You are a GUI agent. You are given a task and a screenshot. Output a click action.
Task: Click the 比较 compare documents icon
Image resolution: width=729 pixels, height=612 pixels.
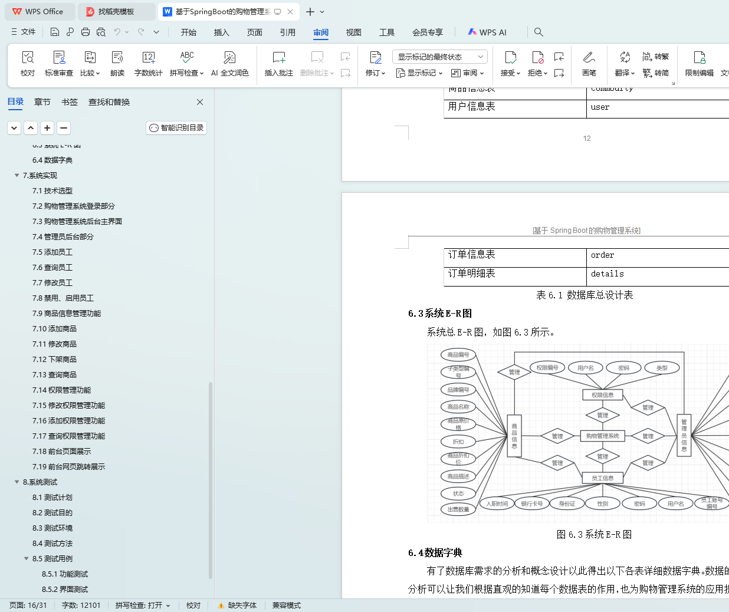pyautogui.click(x=90, y=57)
